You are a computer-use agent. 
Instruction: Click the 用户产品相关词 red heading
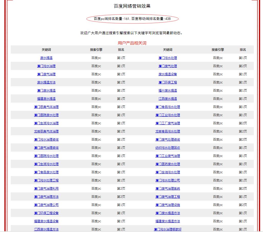[x=132, y=43]
